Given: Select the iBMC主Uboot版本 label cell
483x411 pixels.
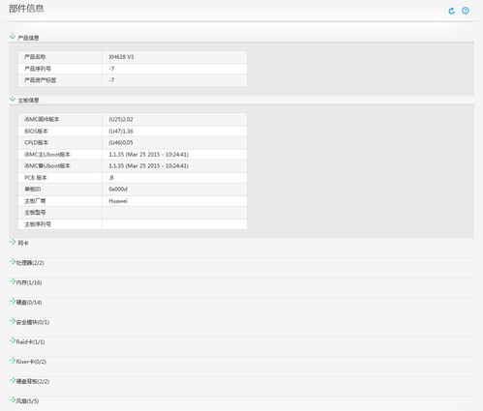Looking at the screenshot, I should click(x=60, y=155).
